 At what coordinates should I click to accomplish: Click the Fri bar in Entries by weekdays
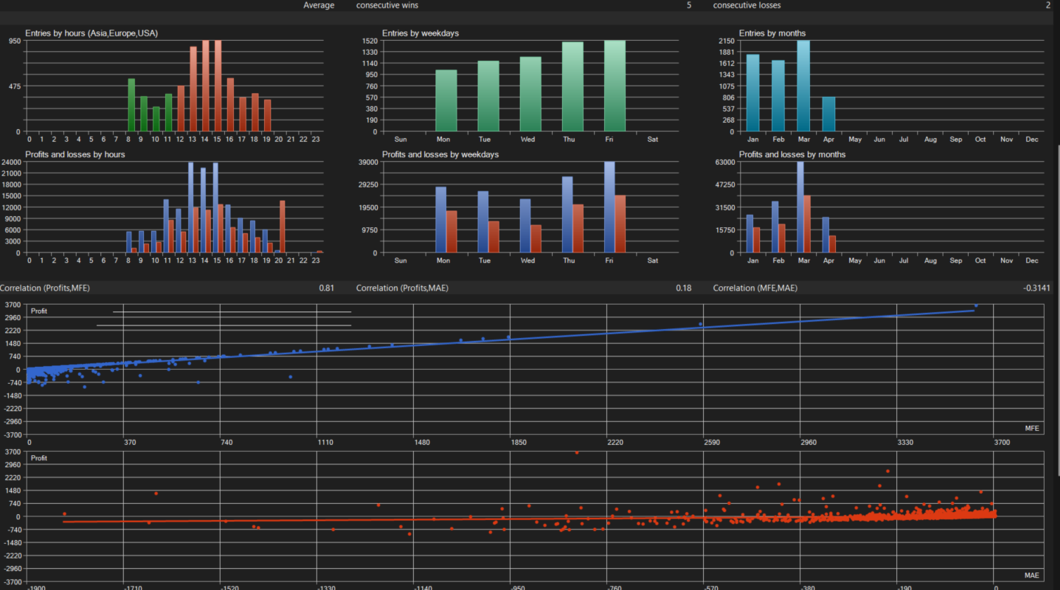click(x=615, y=86)
